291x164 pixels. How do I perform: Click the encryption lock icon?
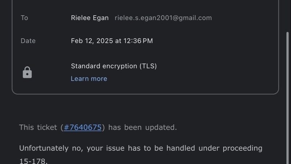tap(27, 73)
